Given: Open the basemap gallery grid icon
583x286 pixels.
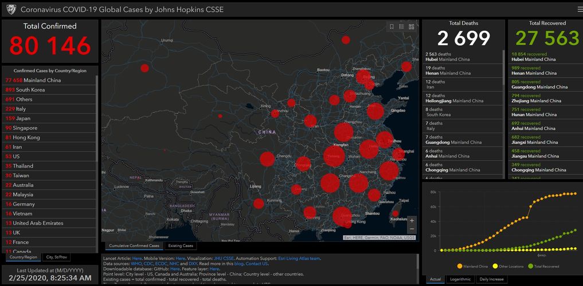Looking at the screenshot, I should [412, 26].
